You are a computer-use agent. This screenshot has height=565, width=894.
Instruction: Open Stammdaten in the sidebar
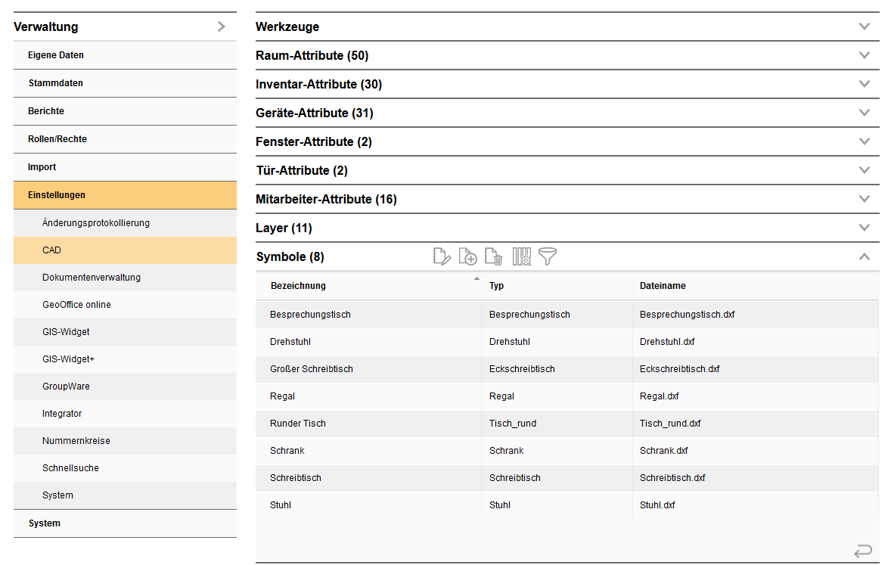click(x=55, y=83)
